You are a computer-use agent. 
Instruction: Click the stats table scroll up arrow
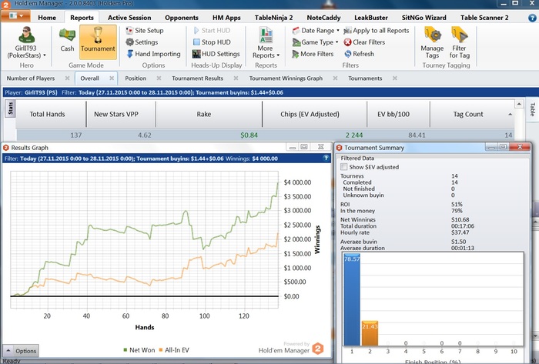(x=519, y=104)
